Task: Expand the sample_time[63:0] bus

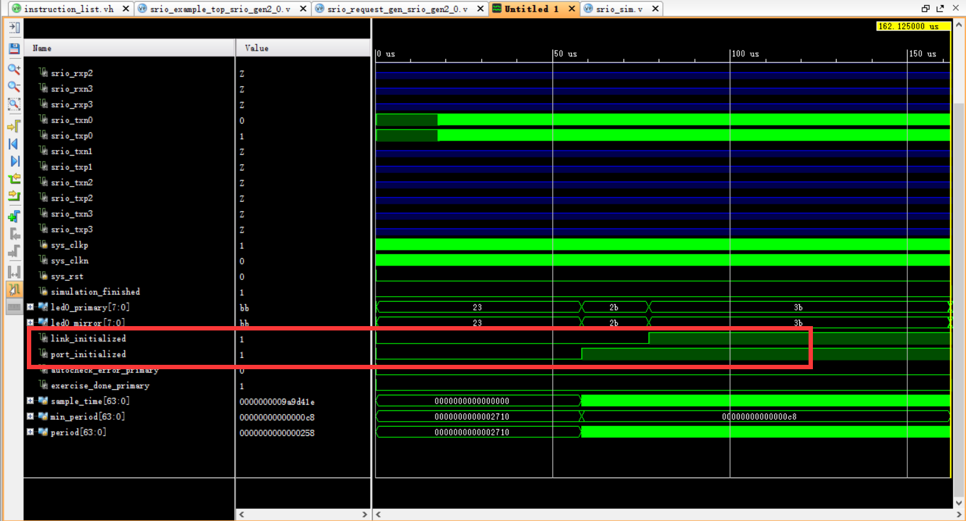Action: (30, 401)
